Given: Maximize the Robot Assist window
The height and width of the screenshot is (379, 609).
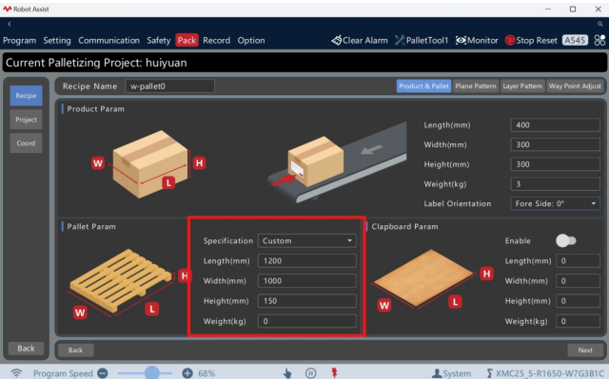Looking at the screenshot, I should [x=573, y=9].
